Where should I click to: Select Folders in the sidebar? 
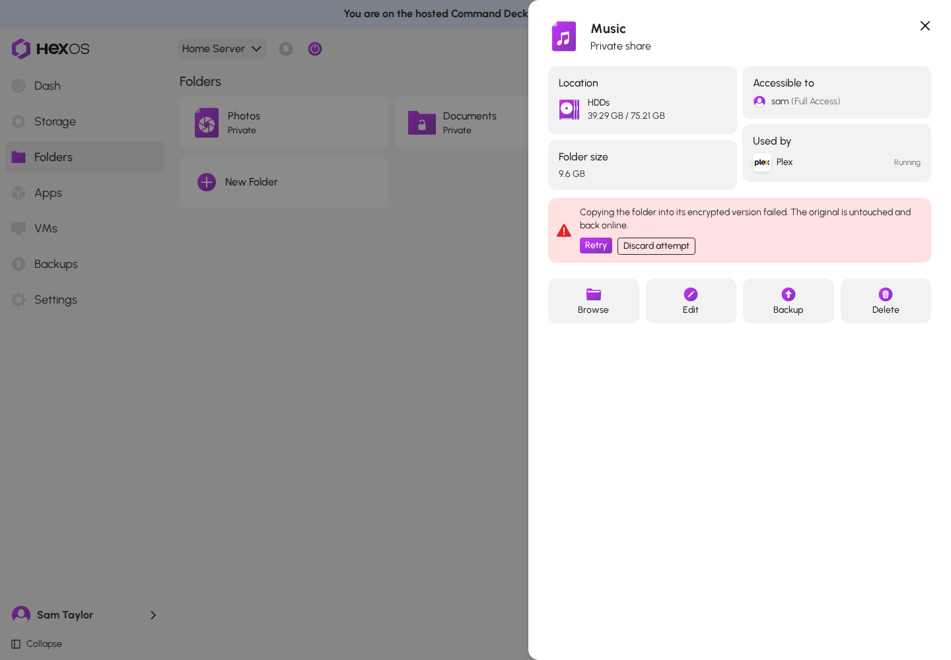pos(85,157)
